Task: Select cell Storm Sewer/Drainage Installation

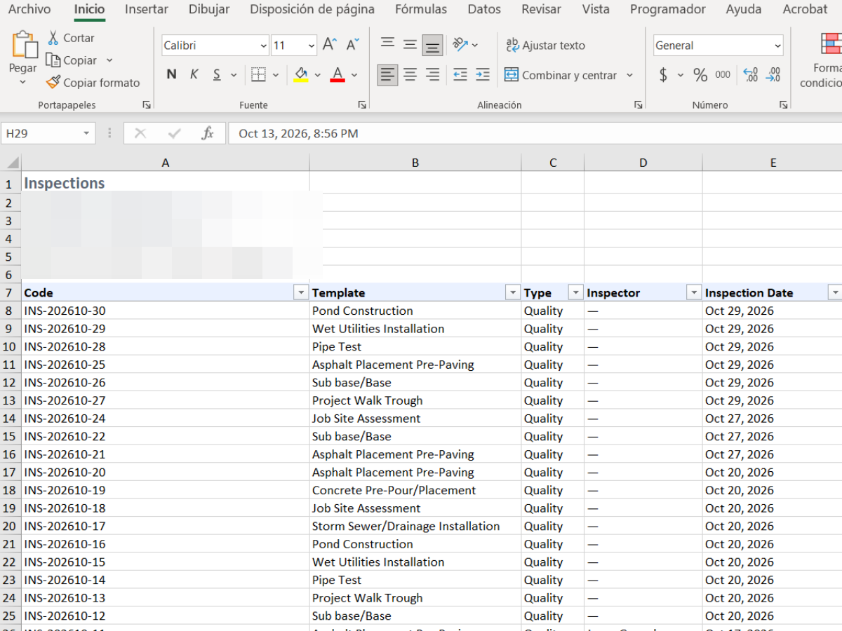Action: point(415,526)
